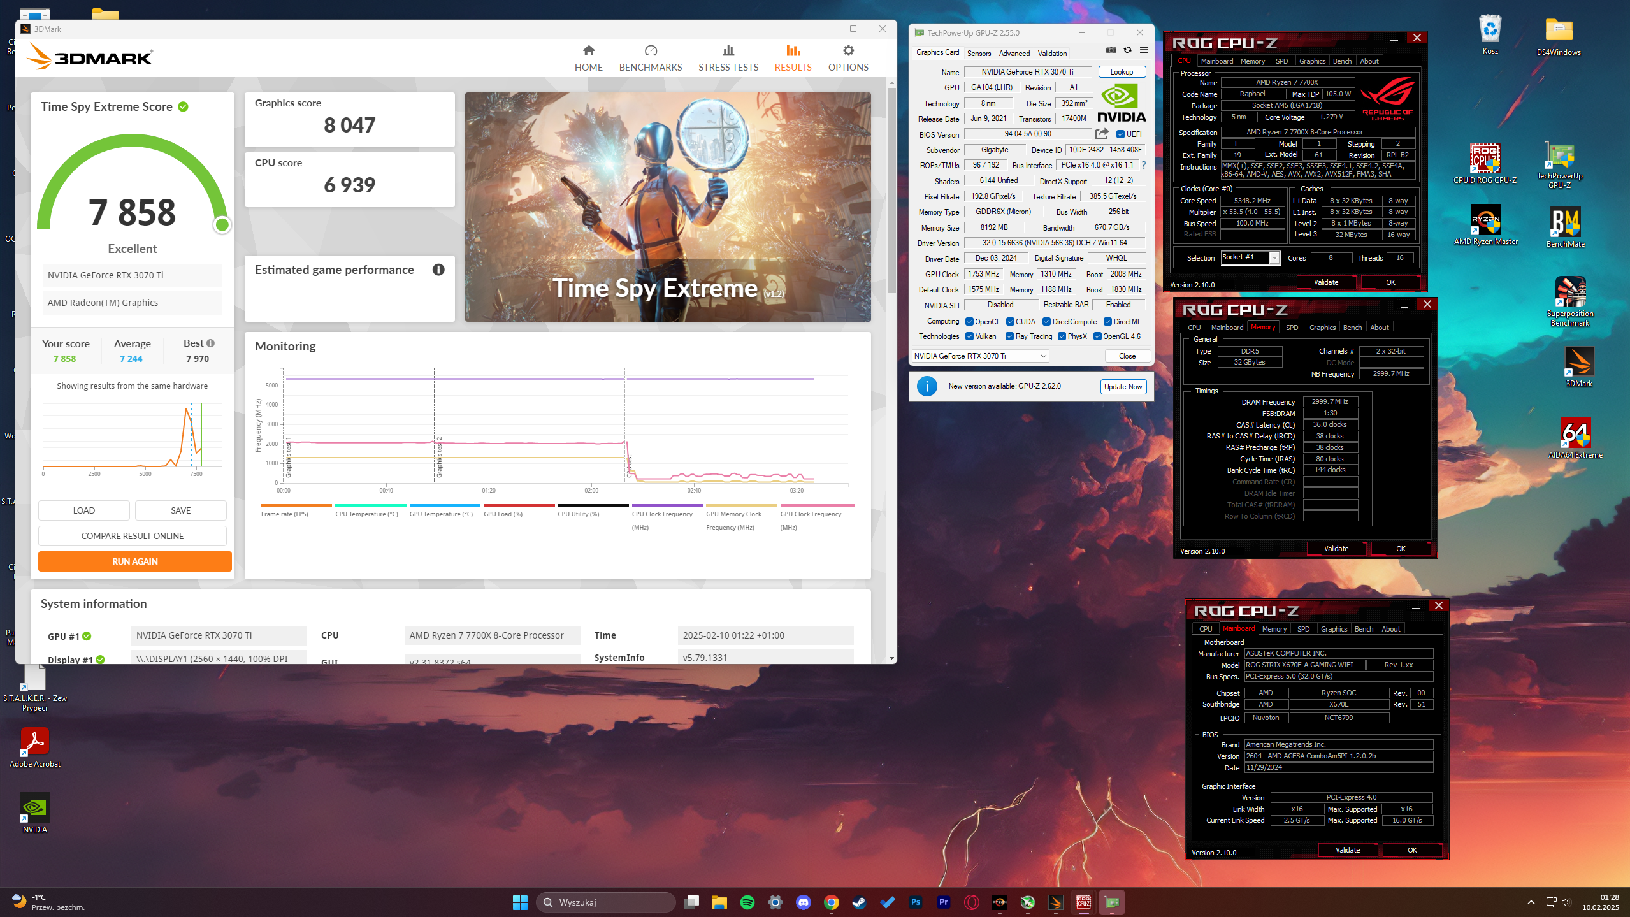
Task: Click the Discord taskbar icon
Action: 803,902
